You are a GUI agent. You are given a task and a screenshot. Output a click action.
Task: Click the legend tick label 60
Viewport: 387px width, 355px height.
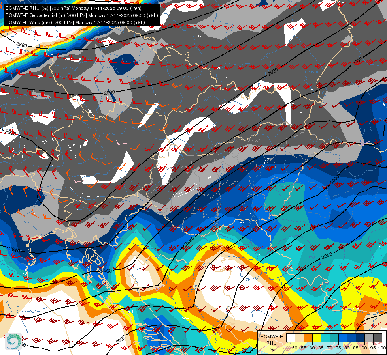[x=312, y=348]
